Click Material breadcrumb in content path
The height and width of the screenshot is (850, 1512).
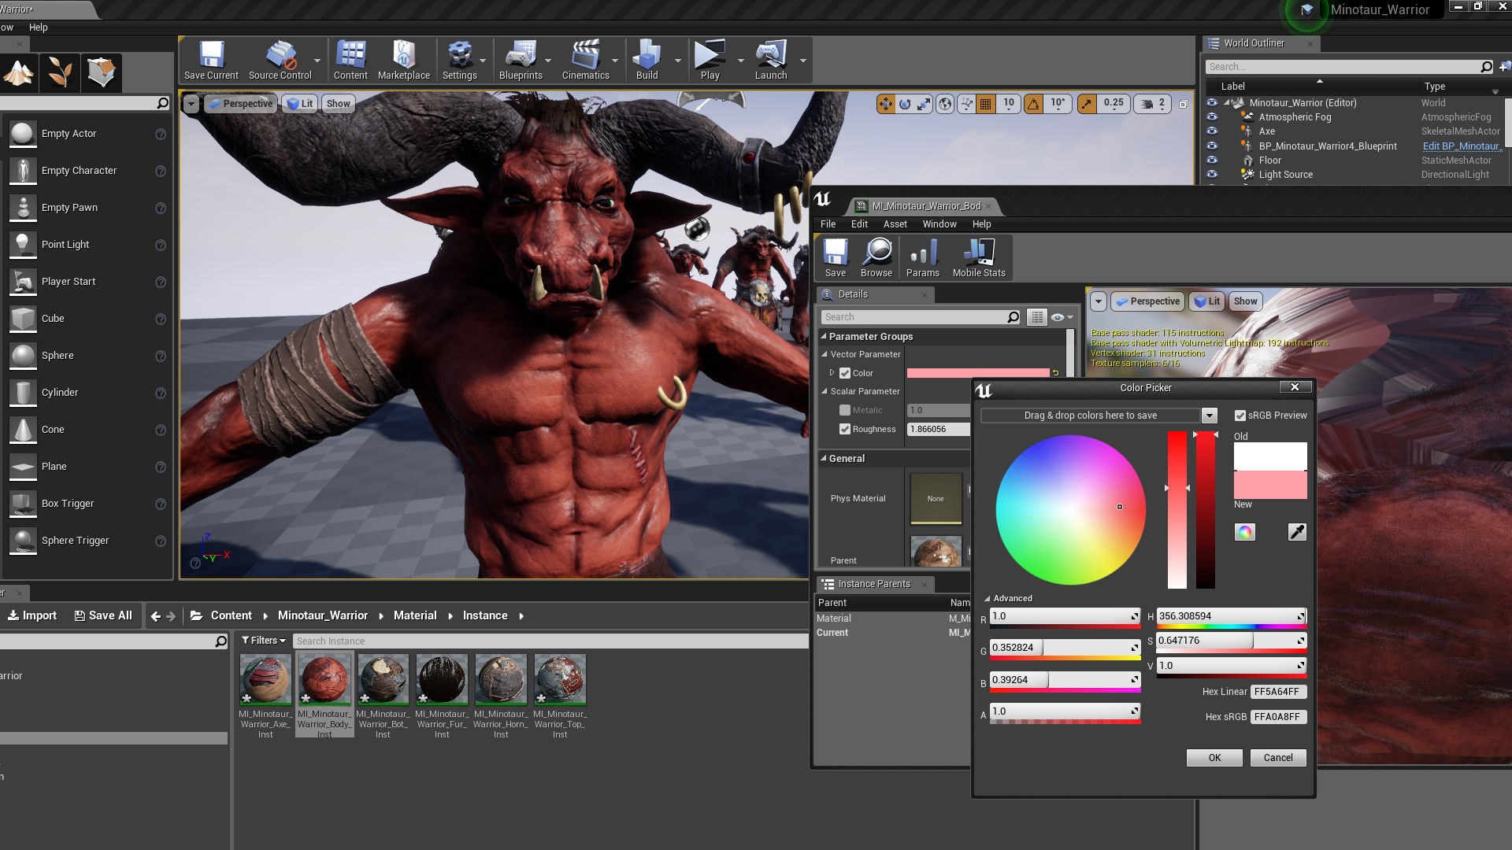click(415, 615)
